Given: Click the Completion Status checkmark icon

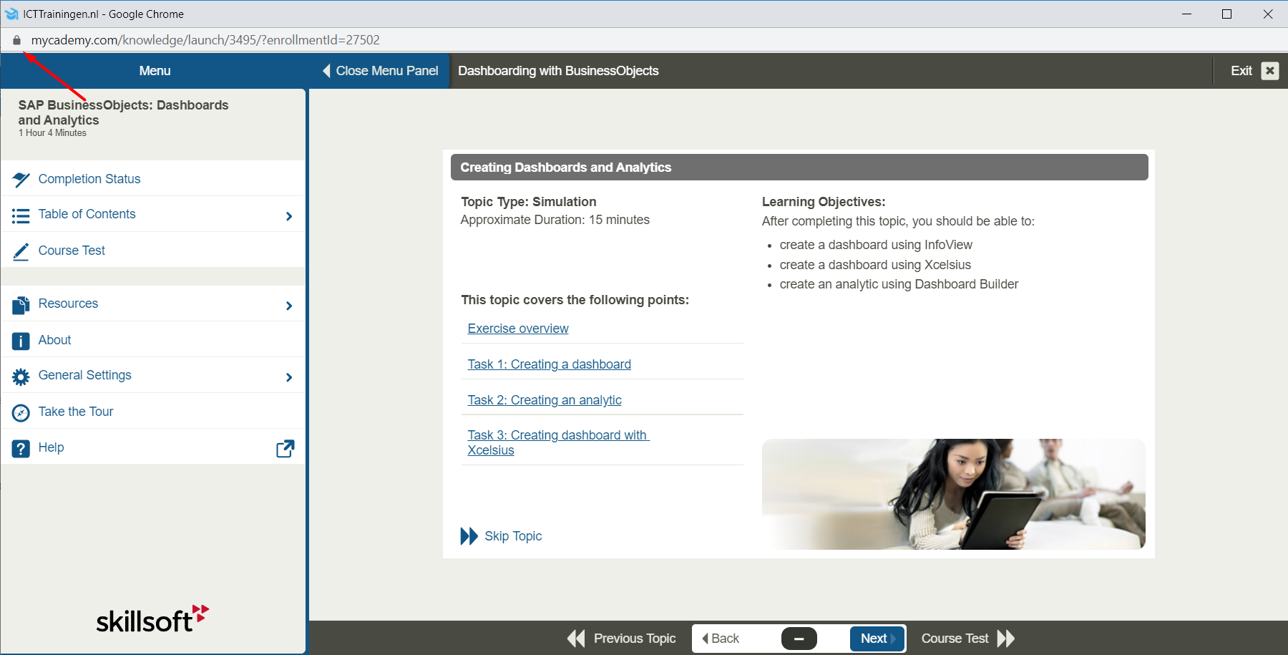Looking at the screenshot, I should (21, 180).
